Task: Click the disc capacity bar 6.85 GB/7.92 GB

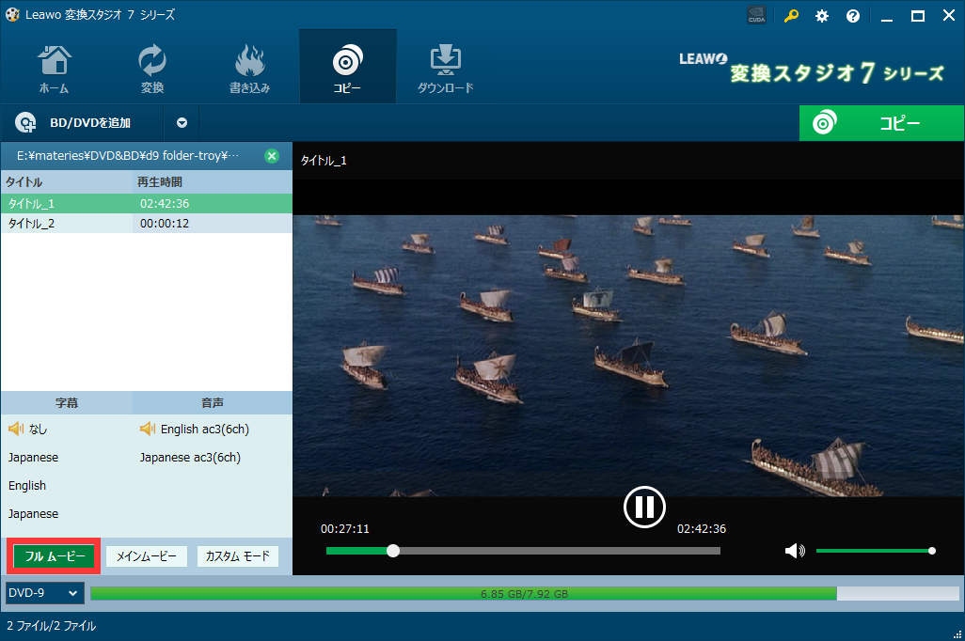Action: (x=524, y=594)
